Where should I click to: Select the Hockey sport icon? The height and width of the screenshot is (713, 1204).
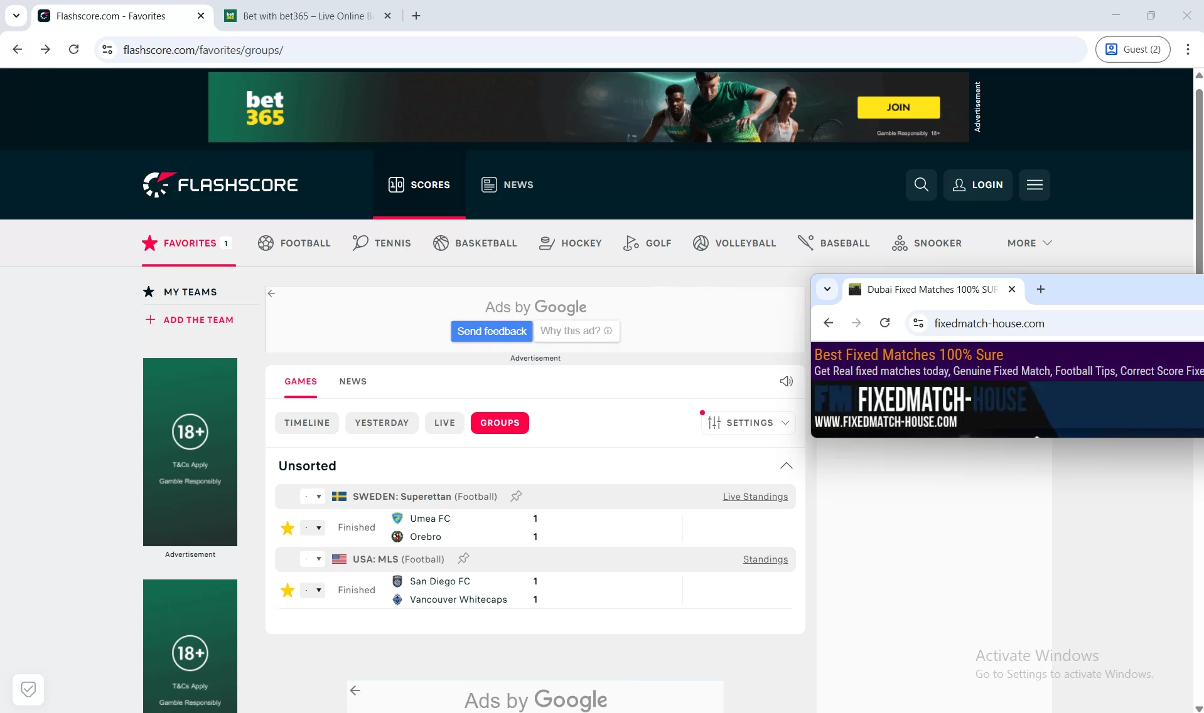pyautogui.click(x=547, y=243)
